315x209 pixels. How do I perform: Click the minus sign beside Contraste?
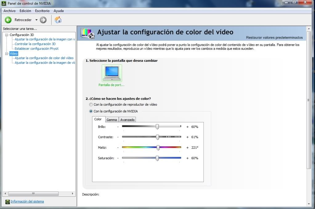coord(118,137)
